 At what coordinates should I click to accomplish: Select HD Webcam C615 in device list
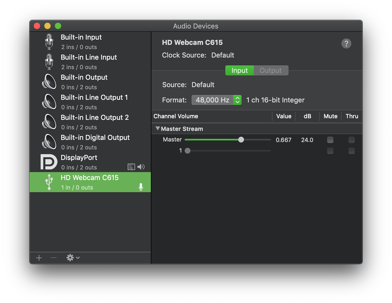tap(90, 182)
